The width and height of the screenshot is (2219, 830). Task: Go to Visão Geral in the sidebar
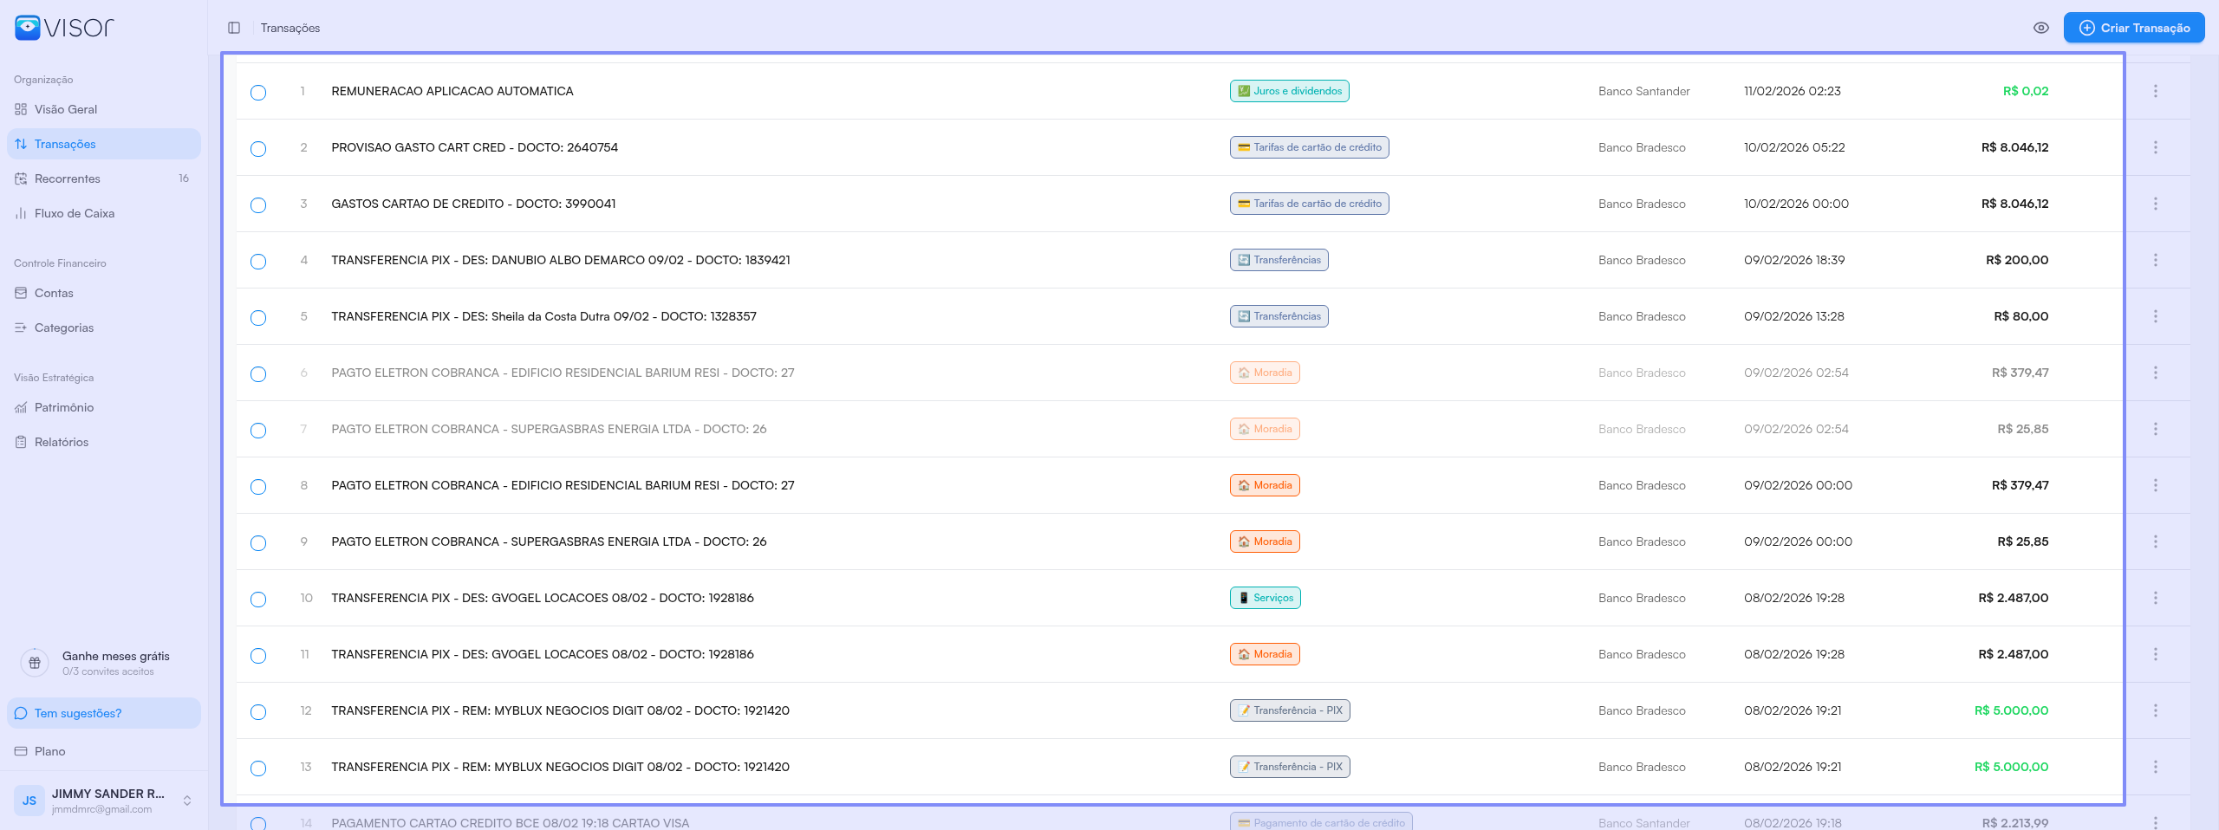point(66,109)
